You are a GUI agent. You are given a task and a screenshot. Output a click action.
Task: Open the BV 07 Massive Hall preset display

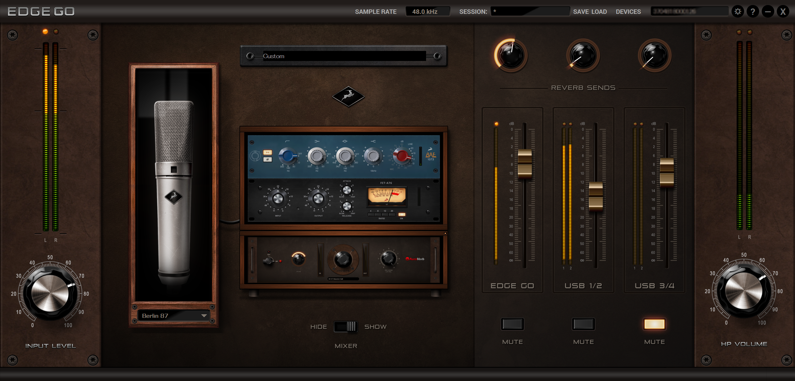[x=343, y=279]
